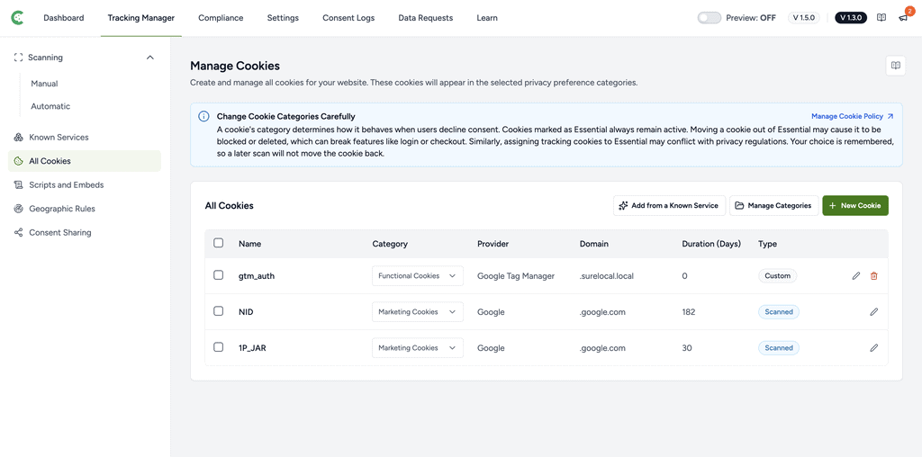
Task: Collapse the Scanning section chevron
Action: [150, 58]
